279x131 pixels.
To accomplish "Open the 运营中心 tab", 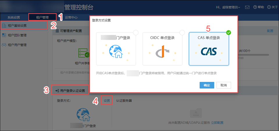I will pos(71,17).
